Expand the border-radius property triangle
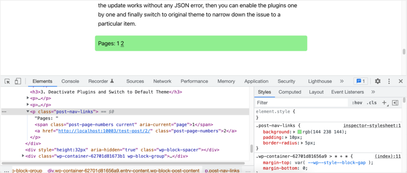Viewport: 407px width, 173px height. tap(302, 143)
